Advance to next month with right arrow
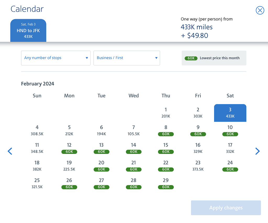Screen dimensions: 268x223 (x=258, y=151)
